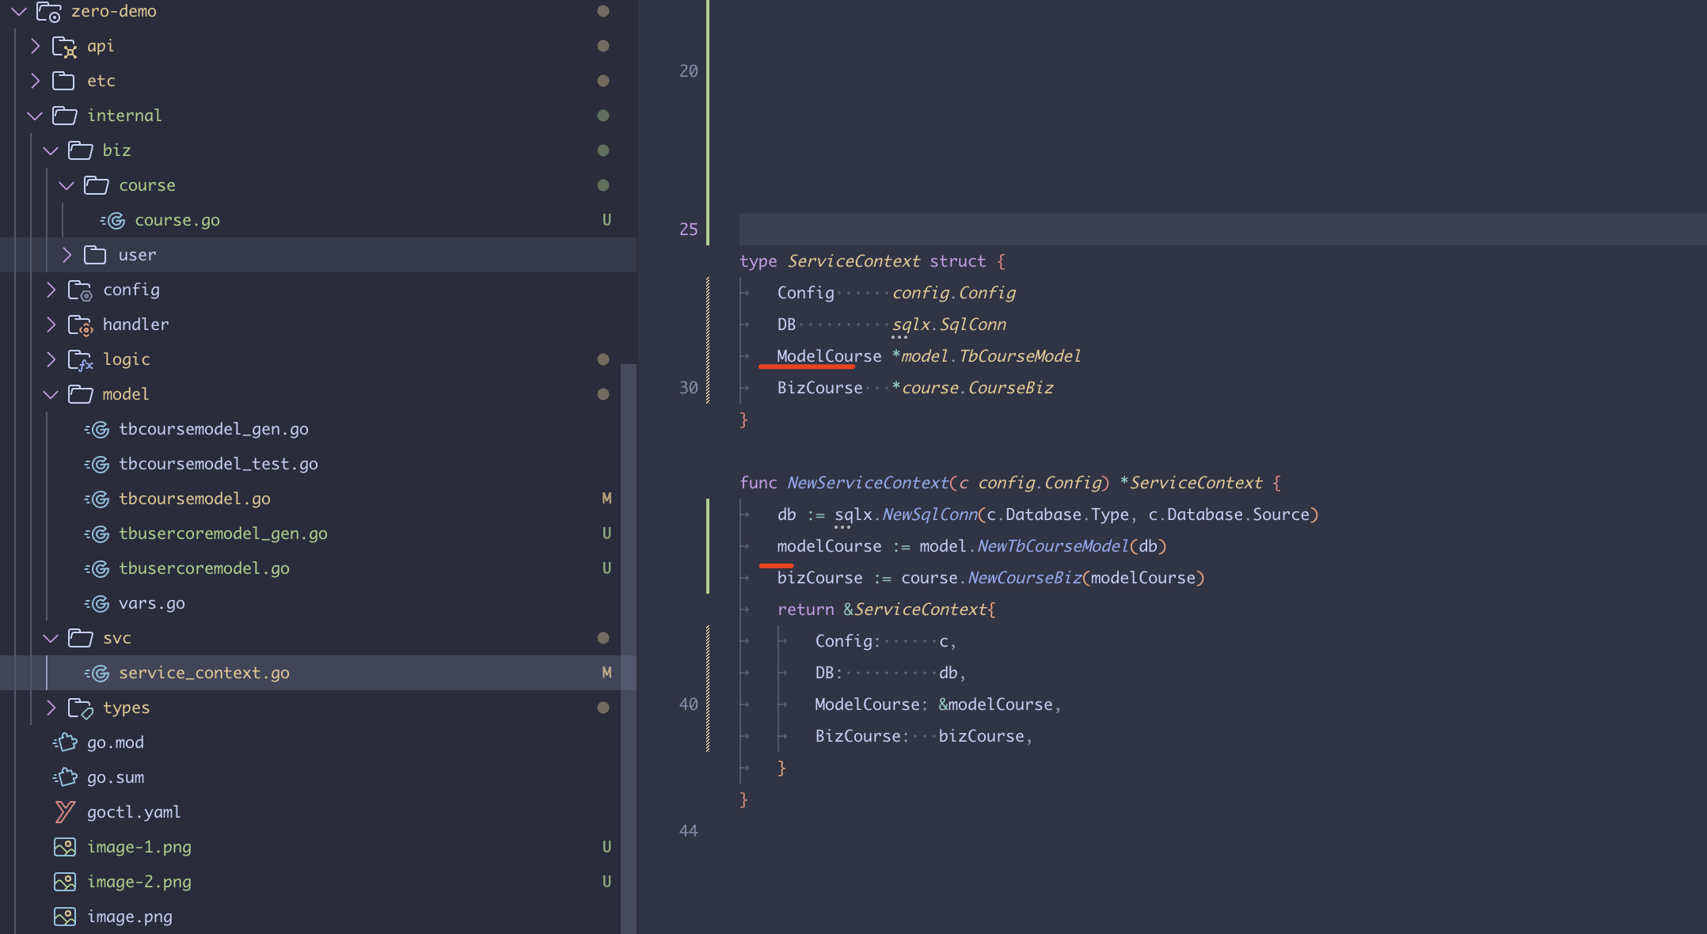Click the Go icon beside vars.go
1707x934 pixels.
97,603
